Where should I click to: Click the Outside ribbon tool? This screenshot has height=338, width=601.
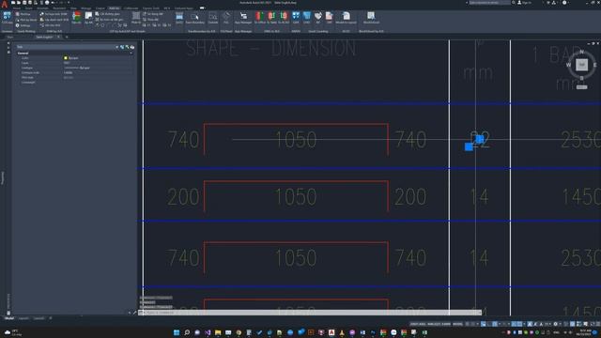[213, 18]
